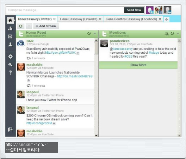Expand the t.co link preview plus icon
The image size is (186, 159).
(x=54, y=124)
